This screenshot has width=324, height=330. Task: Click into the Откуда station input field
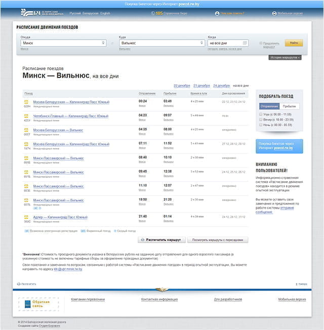(60, 43)
